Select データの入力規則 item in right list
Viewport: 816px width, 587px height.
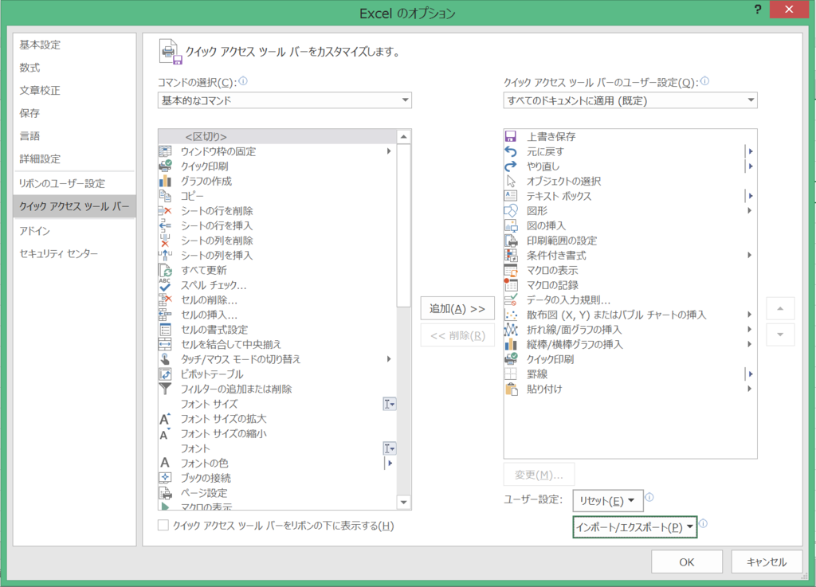point(630,300)
